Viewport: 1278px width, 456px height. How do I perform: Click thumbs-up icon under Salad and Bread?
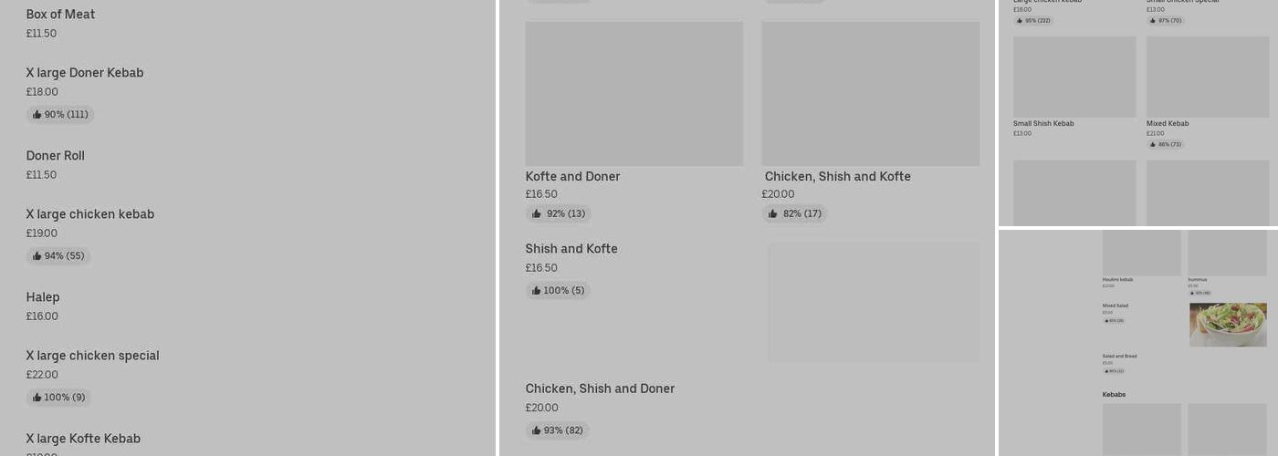[x=1106, y=371]
